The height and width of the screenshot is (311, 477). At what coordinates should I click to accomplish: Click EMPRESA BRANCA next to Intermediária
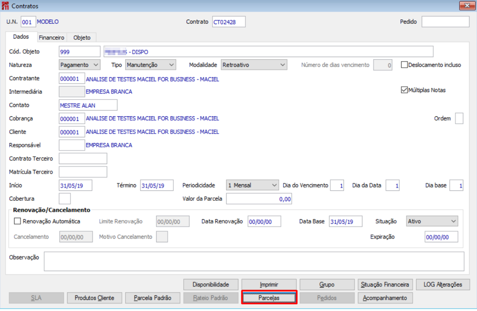109,91
